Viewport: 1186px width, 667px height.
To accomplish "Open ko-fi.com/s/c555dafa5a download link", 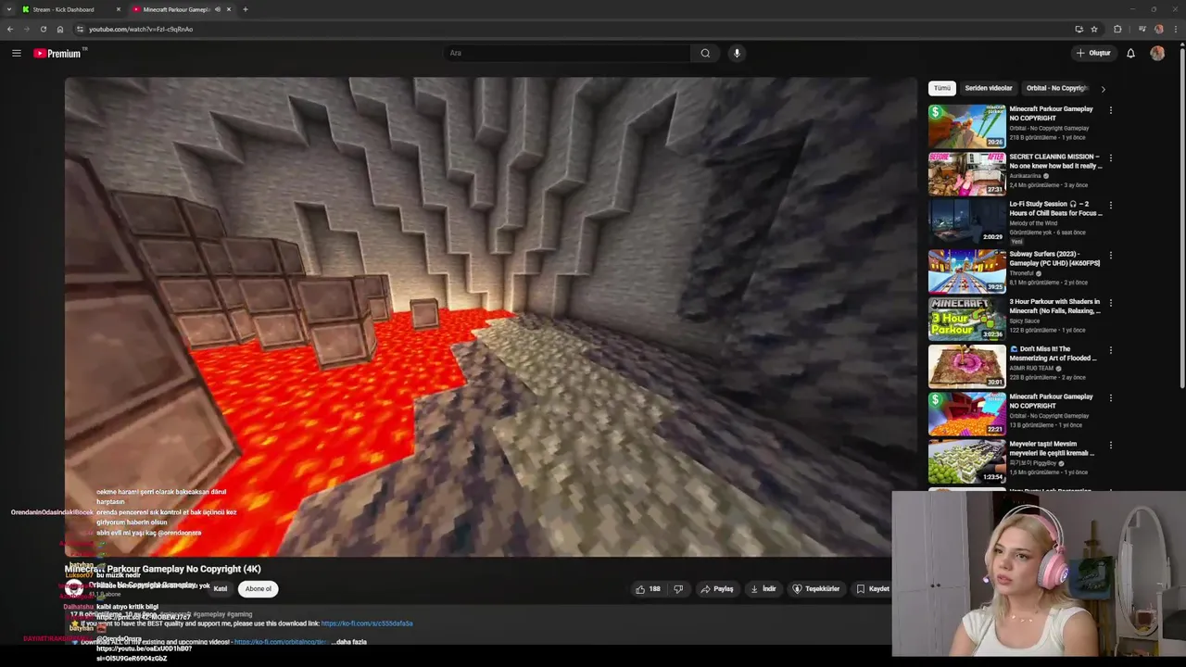I will pyautogui.click(x=367, y=623).
